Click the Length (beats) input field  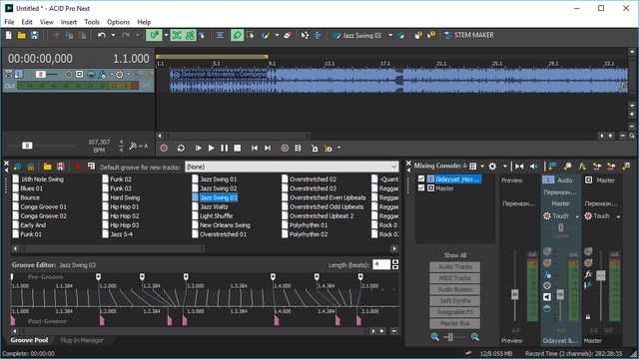coord(381,265)
